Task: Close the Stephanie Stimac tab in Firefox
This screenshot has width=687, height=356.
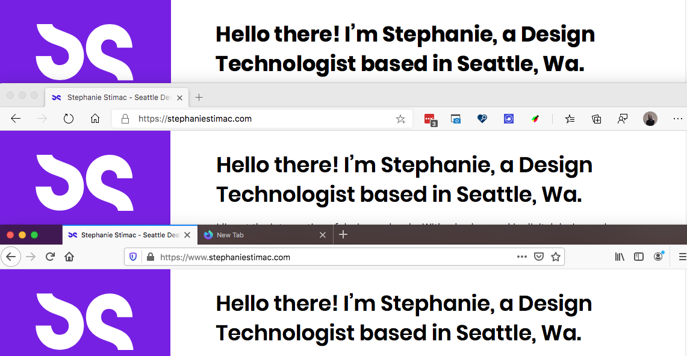Action: click(x=187, y=235)
